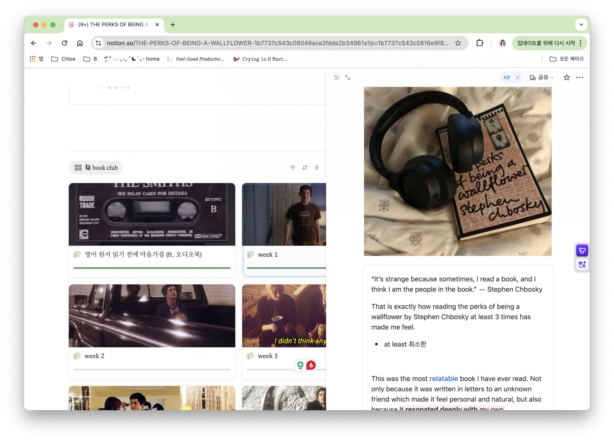The width and height of the screenshot is (614, 442).
Task: Open the week 3 card title
Action: [268, 356]
